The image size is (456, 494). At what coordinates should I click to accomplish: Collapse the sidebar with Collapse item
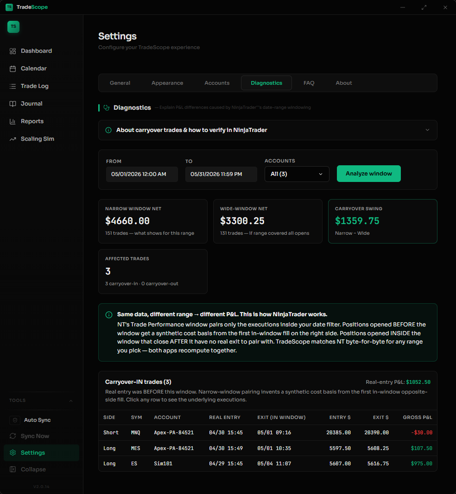click(41, 469)
